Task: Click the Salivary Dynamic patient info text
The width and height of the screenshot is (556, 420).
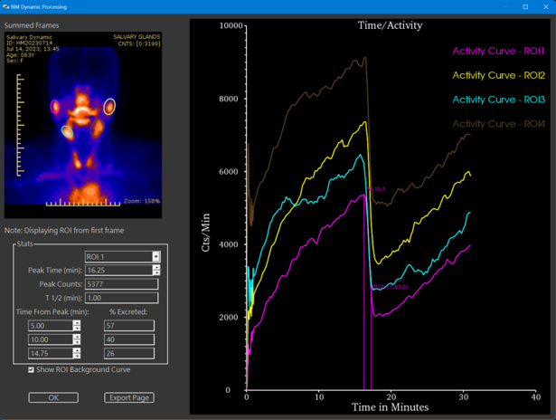Action: (x=33, y=49)
